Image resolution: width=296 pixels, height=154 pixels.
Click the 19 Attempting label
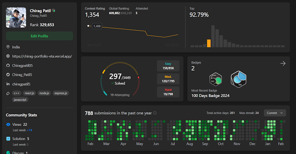(120, 95)
